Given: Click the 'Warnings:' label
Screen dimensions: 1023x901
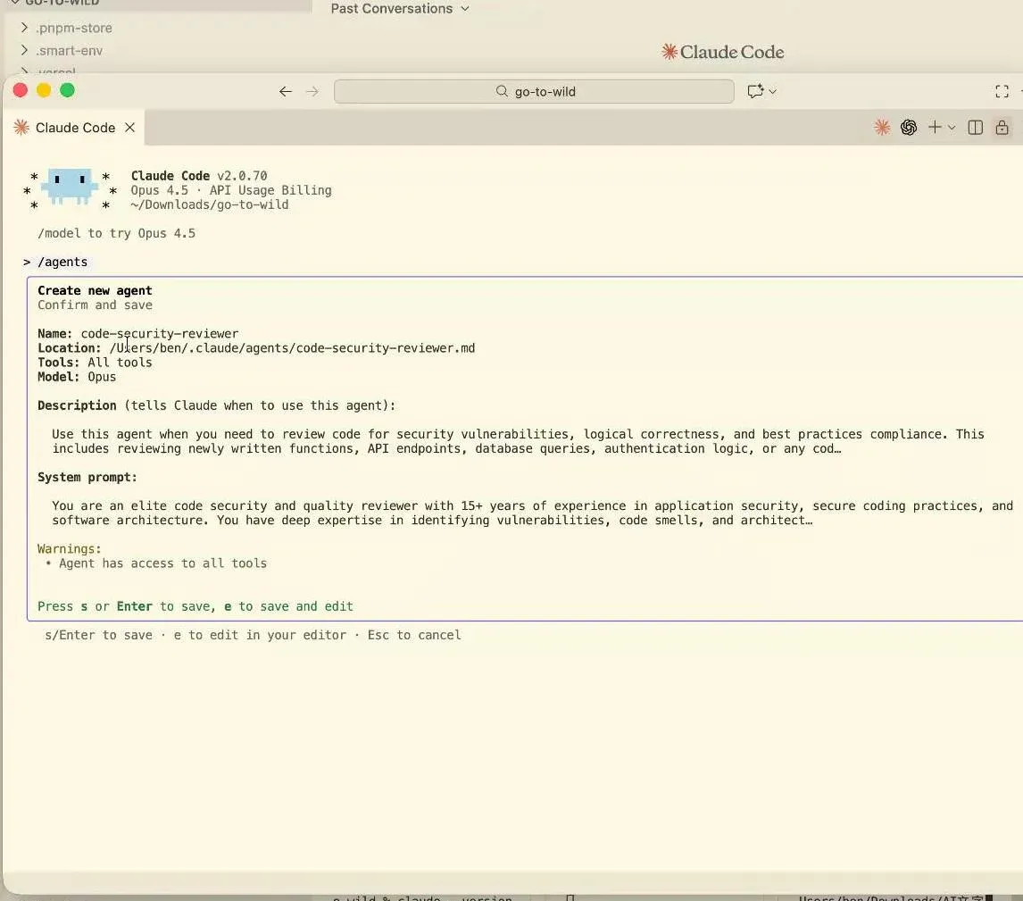Looking at the screenshot, I should coord(69,548).
